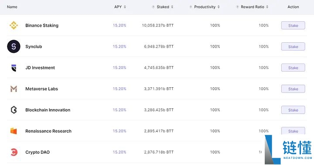The image size is (314, 165).
Task: Click the 2,895.417b BTT staked amount
Action: click(159, 131)
